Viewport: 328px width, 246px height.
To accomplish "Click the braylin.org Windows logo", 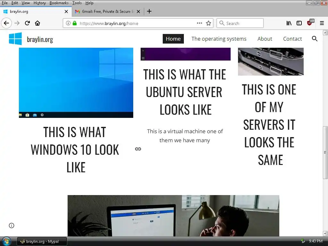I will coord(15,39).
